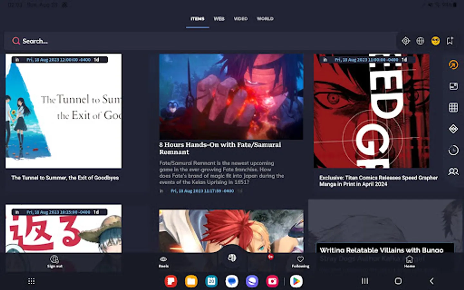Launch the blue Messages dock app
This screenshot has height=290, width=464.
coord(232,281)
